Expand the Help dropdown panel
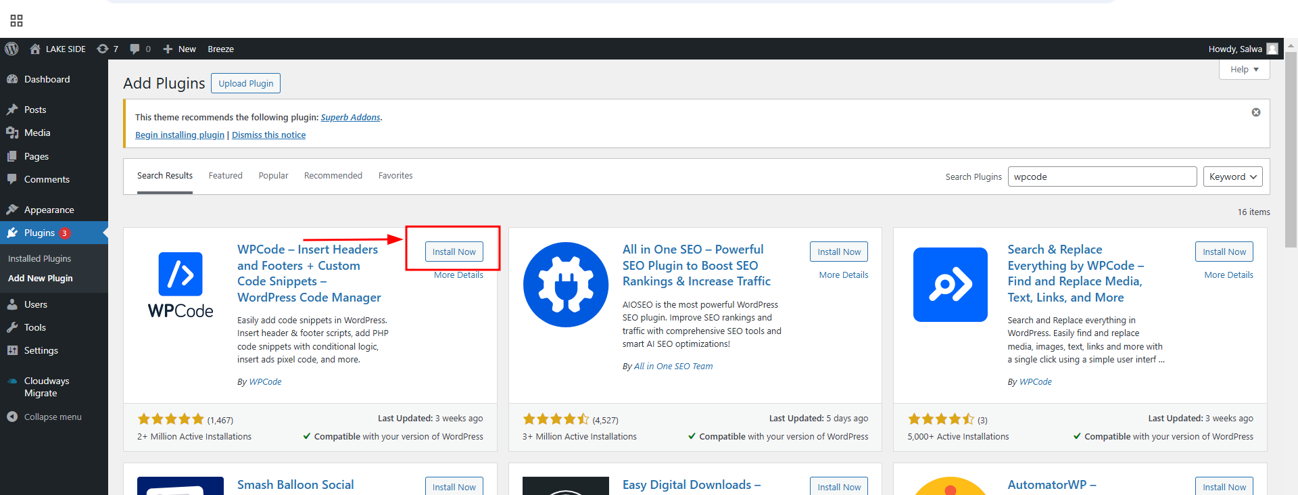The width and height of the screenshot is (1298, 495). pyautogui.click(x=1244, y=69)
